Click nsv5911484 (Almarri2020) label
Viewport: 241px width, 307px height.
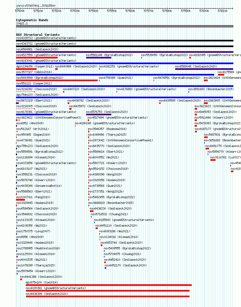coord(214,117)
